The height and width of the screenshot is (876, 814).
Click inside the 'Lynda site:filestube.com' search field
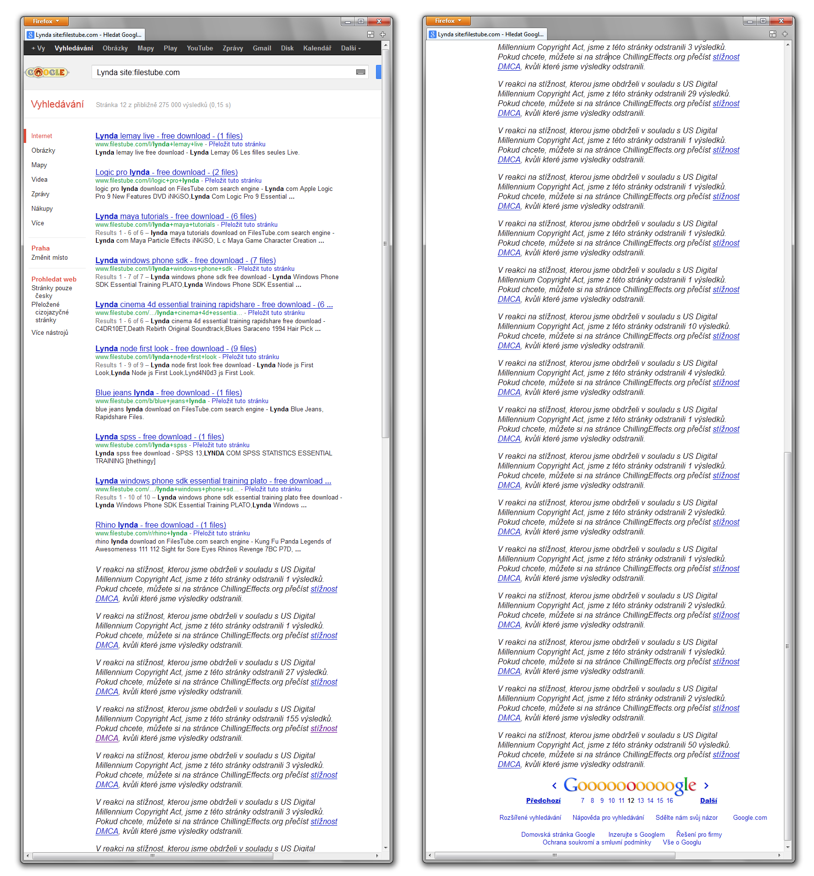223,72
